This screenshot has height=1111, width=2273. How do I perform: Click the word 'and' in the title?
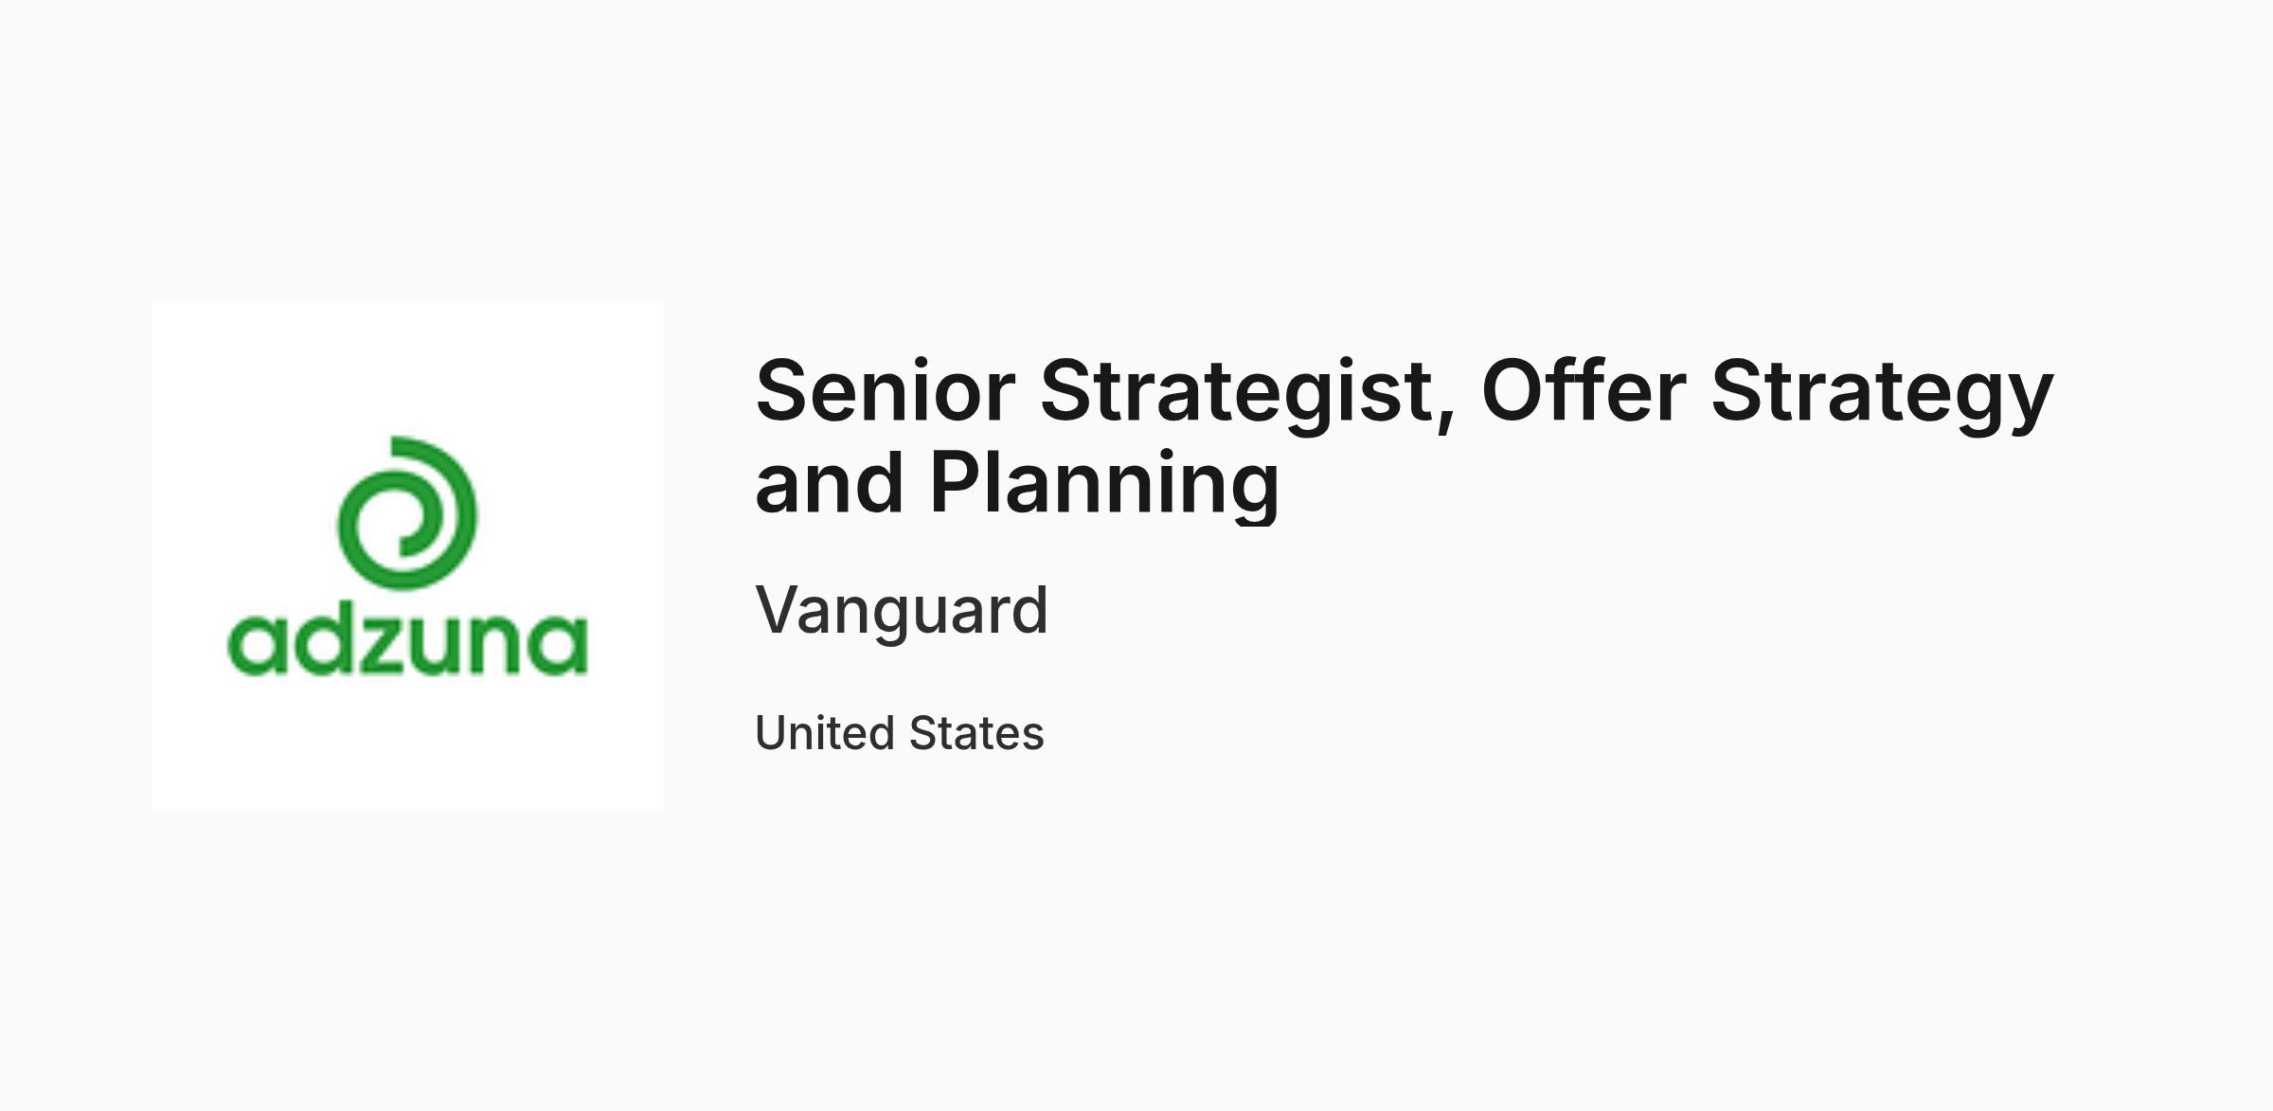click(829, 483)
